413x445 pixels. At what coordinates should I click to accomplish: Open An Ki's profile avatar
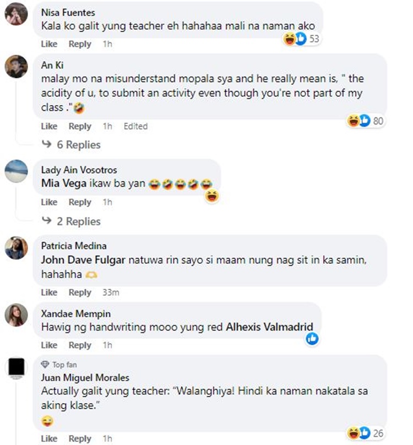[16, 67]
